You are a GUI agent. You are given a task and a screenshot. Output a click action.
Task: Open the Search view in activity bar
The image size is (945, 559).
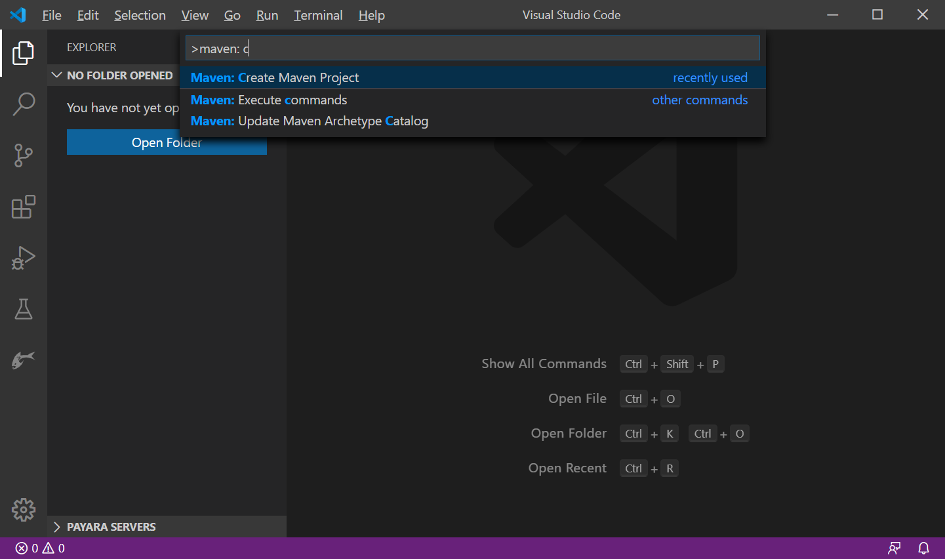tap(23, 104)
